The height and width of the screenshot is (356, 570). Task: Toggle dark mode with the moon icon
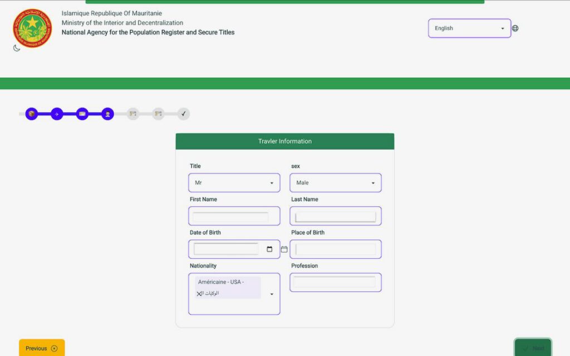[x=16, y=48]
